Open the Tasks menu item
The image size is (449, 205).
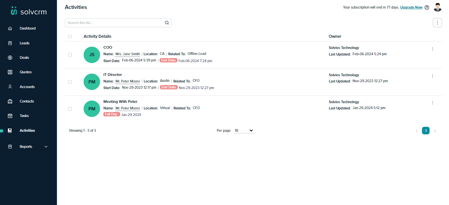pos(24,116)
